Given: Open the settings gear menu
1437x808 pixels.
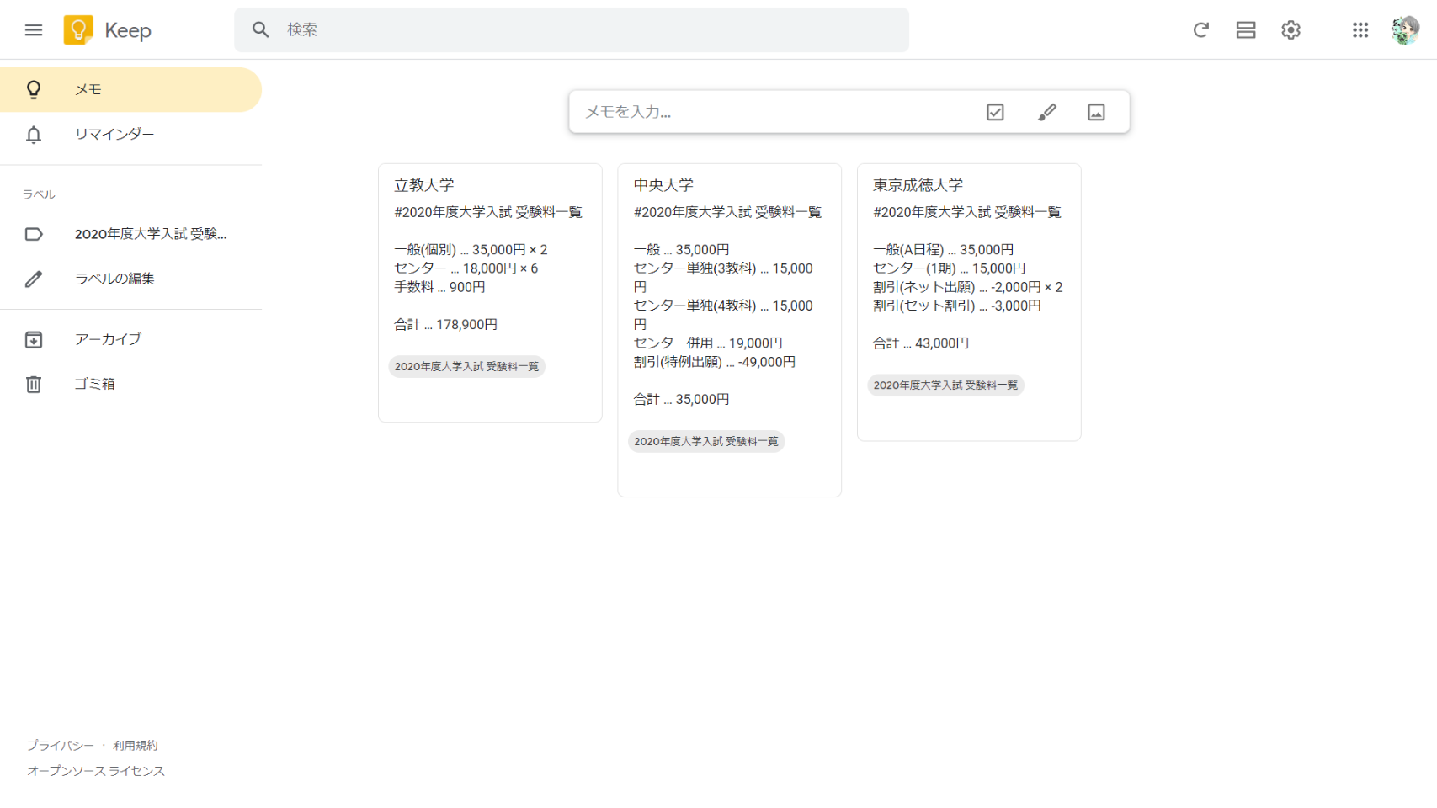Looking at the screenshot, I should click(x=1291, y=30).
